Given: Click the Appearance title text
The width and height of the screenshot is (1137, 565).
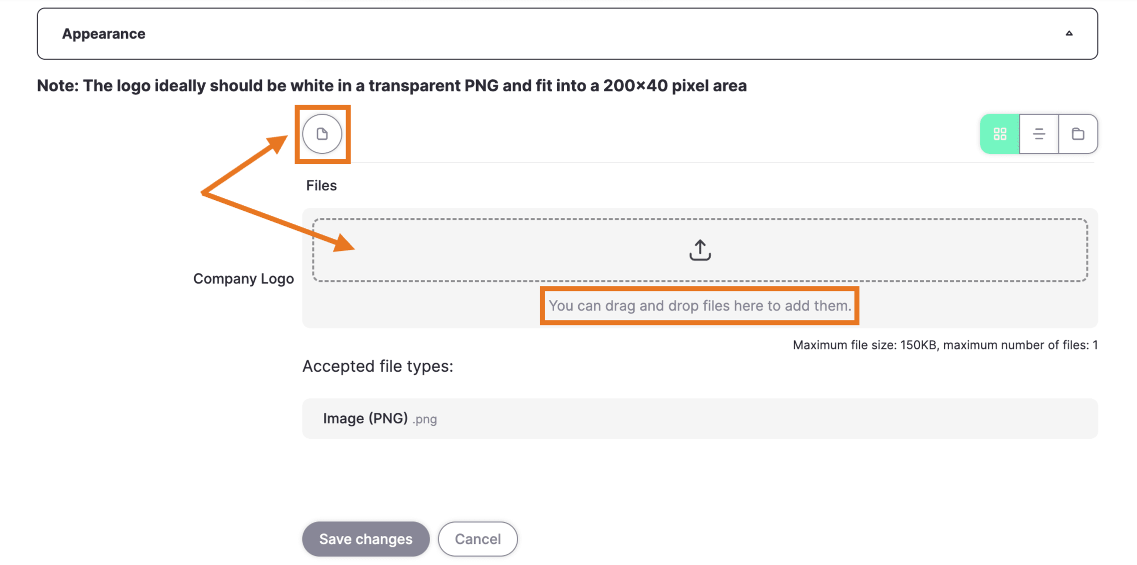Looking at the screenshot, I should (104, 34).
